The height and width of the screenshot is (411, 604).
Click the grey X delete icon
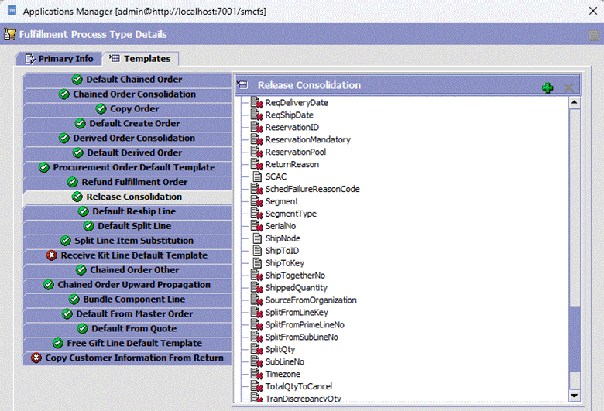coord(569,87)
